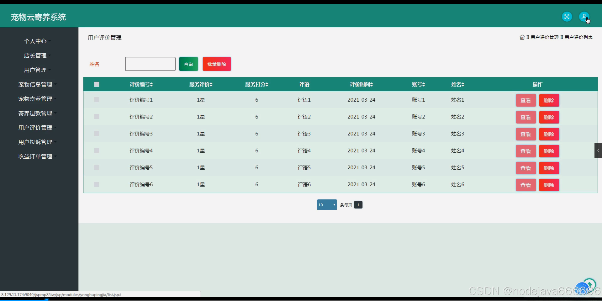View details of 评价编号1 row
Screen dimensions: 602x301
coord(526,100)
